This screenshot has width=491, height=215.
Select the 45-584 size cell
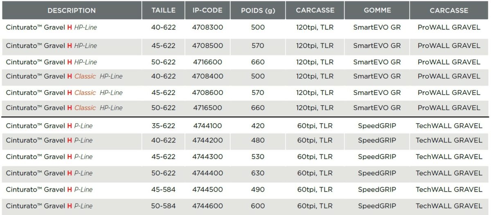[163, 189]
